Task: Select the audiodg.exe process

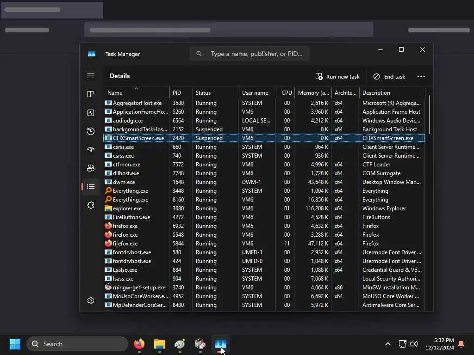Action: 264,121
